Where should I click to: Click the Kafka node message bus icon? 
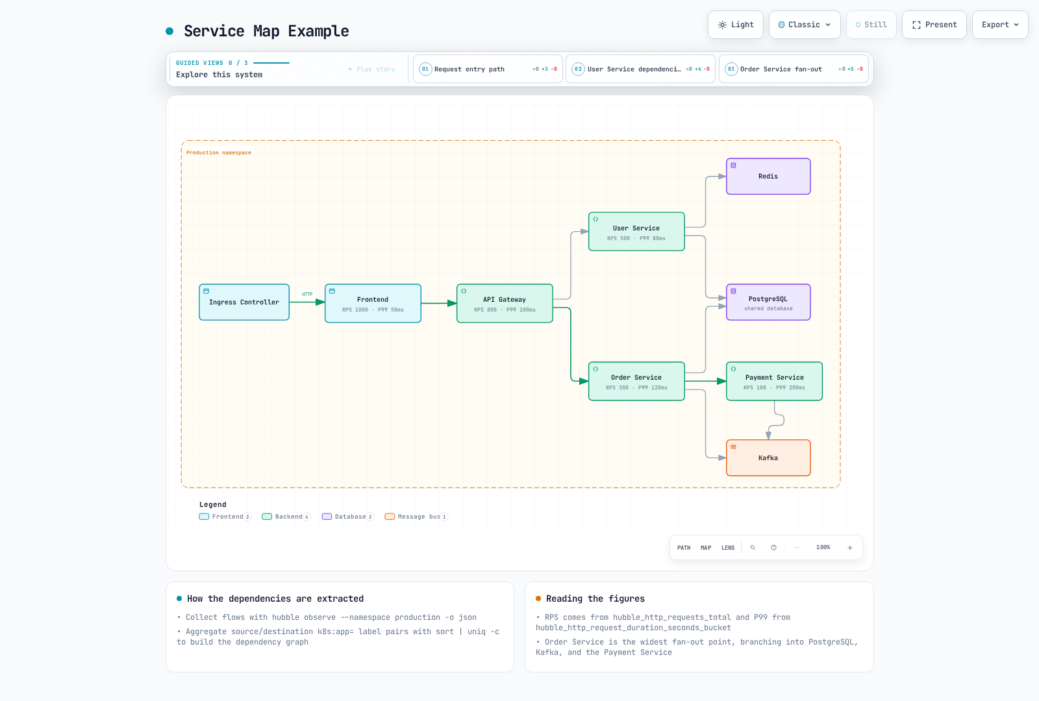733,447
